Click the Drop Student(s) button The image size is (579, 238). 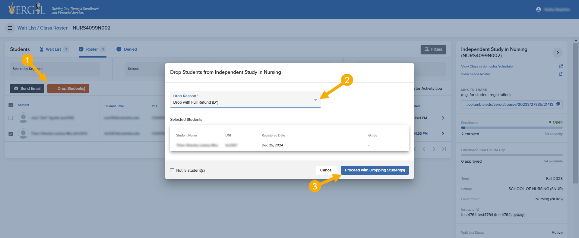pyautogui.click(x=68, y=89)
